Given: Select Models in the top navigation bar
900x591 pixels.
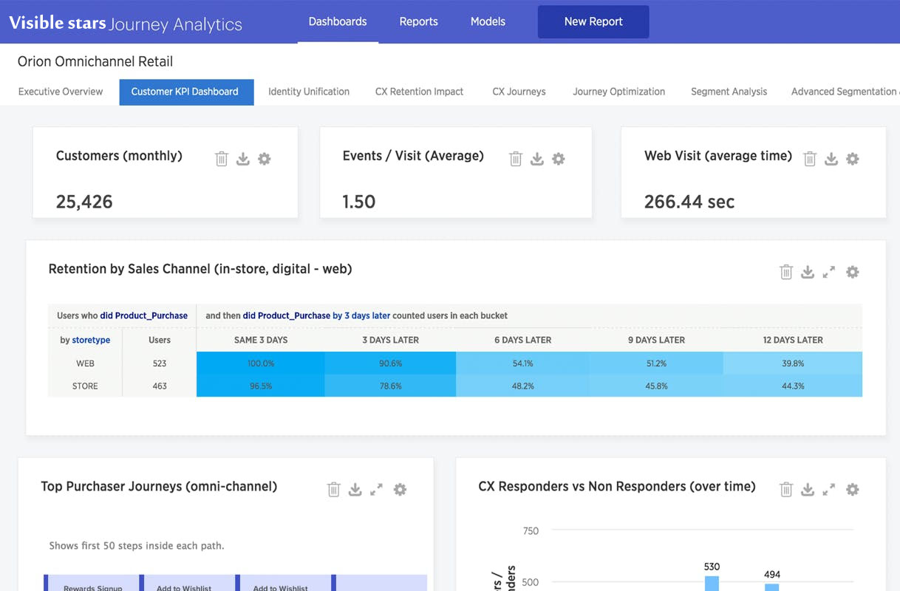Looking at the screenshot, I should pyautogui.click(x=488, y=21).
